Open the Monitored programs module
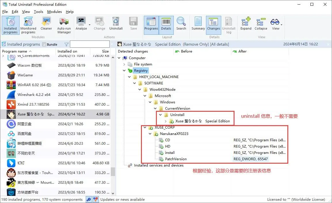Viewport: 332px width, 203px height. coord(28,25)
